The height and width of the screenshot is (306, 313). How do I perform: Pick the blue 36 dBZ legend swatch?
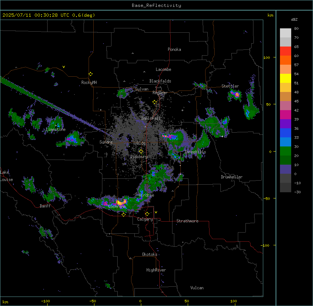click(285, 133)
